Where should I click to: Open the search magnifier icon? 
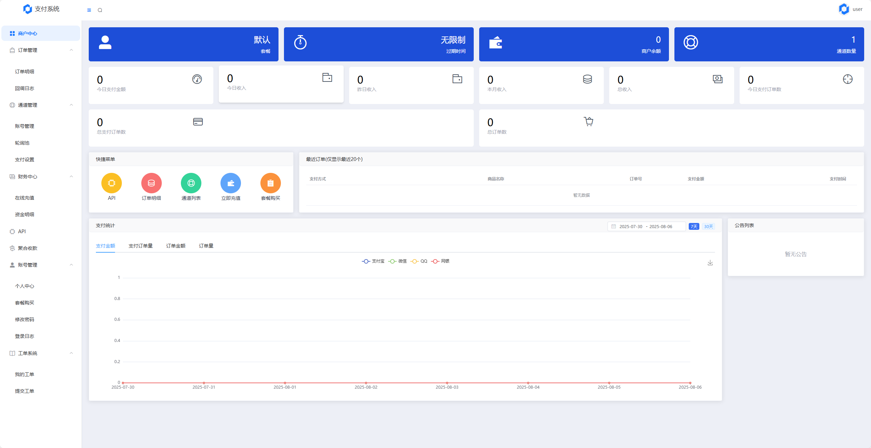click(100, 10)
